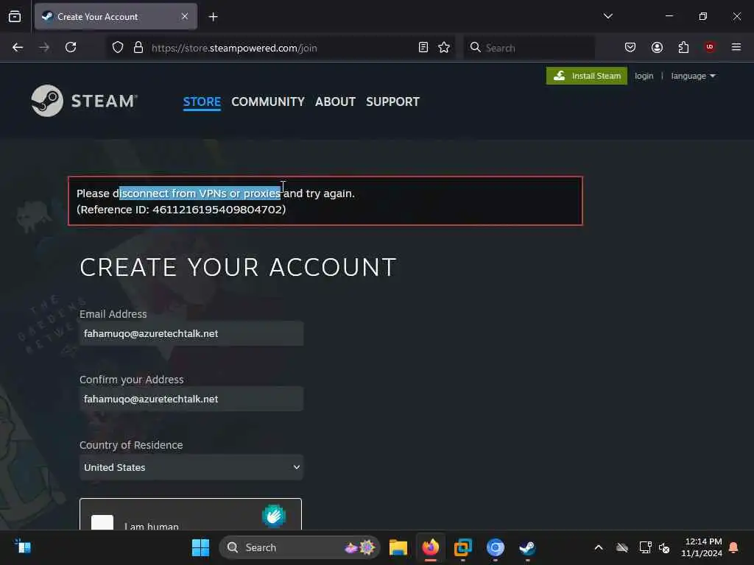Image resolution: width=754 pixels, height=565 pixels.
Task: Open the Steam app from the taskbar
Action: click(x=527, y=547)
